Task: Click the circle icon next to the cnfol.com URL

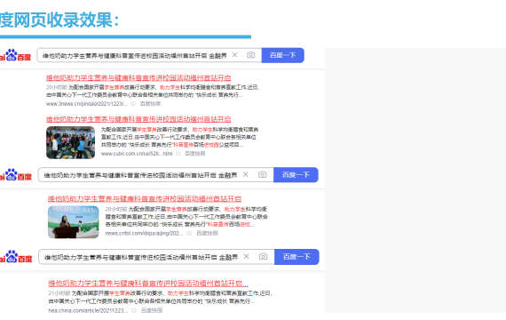Action: click(189, 233)
